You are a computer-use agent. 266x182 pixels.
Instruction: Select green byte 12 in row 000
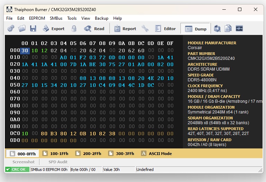44,51
